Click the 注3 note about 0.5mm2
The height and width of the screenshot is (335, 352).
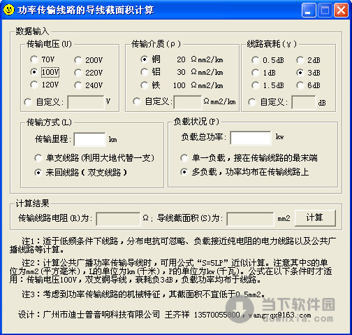[143, 294]
